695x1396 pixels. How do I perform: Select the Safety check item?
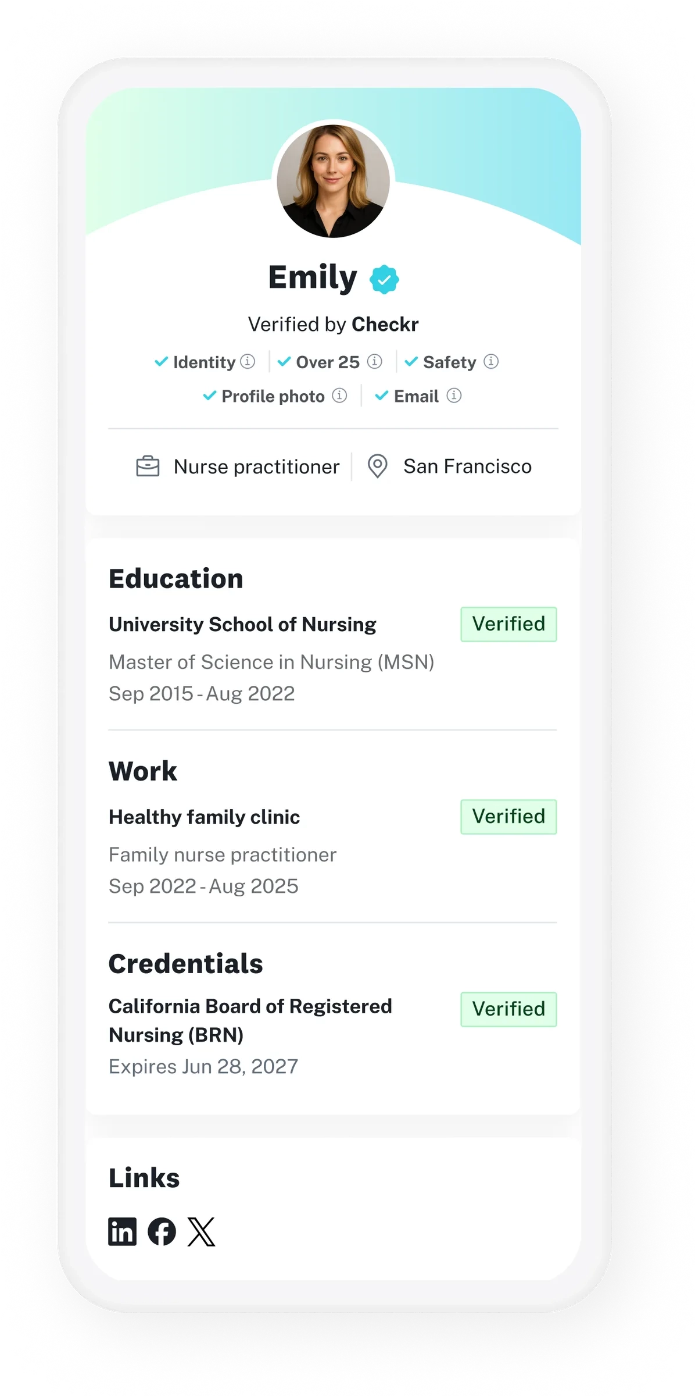452,362
